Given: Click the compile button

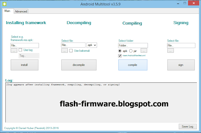Looking at the screenshot, I should pyautogui.click(x=133, y=65).
